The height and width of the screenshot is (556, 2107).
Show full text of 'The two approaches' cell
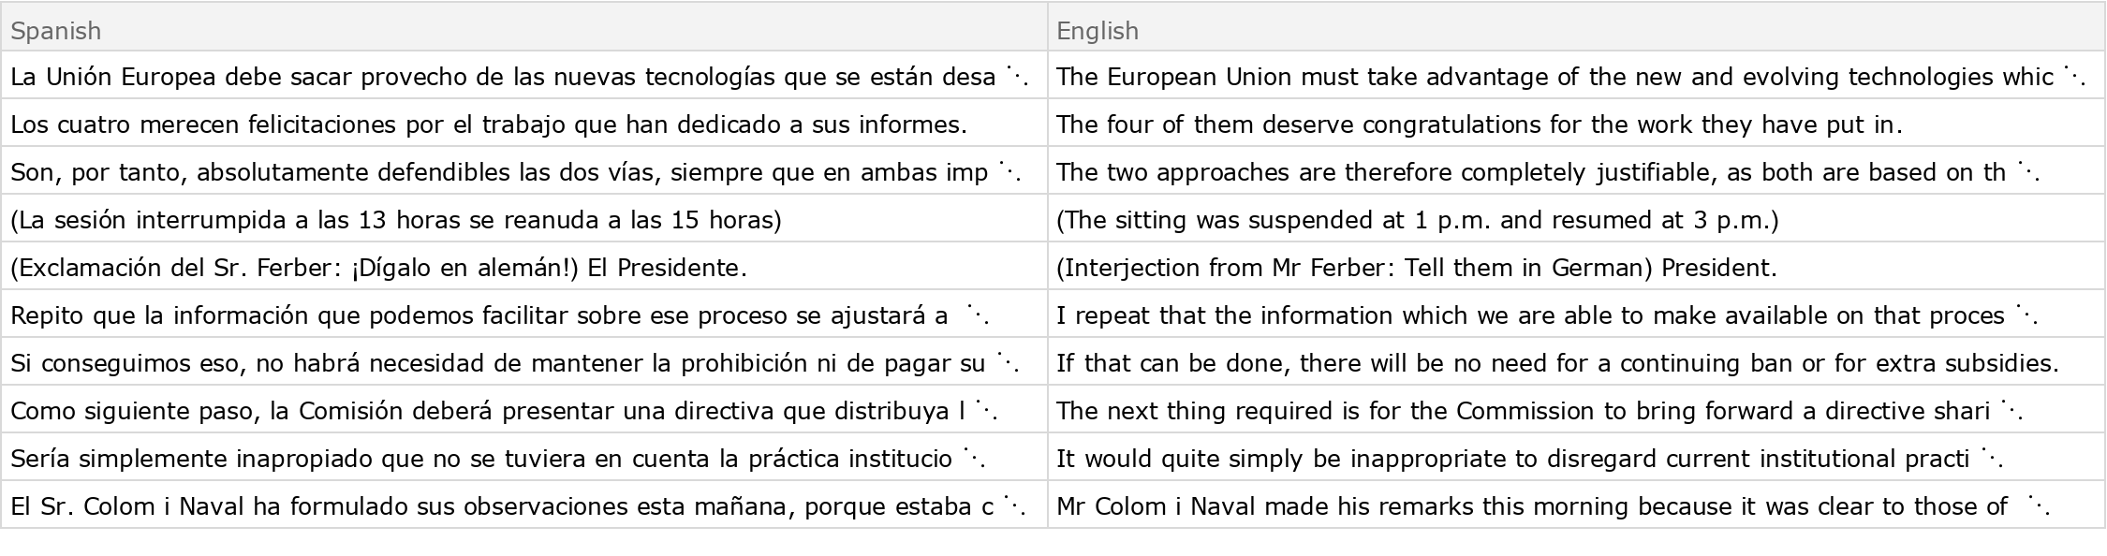click(x=2026, y=172)
